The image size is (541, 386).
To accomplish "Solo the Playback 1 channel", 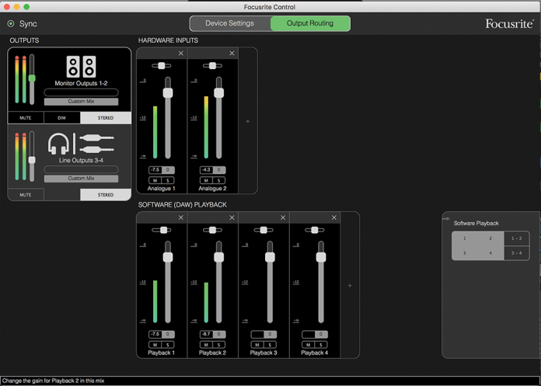I will point(168,345).
